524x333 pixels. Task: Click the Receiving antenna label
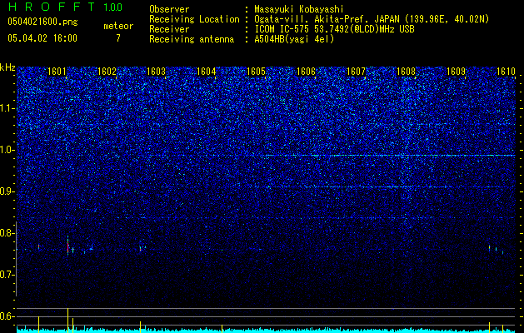click(192, 39)
